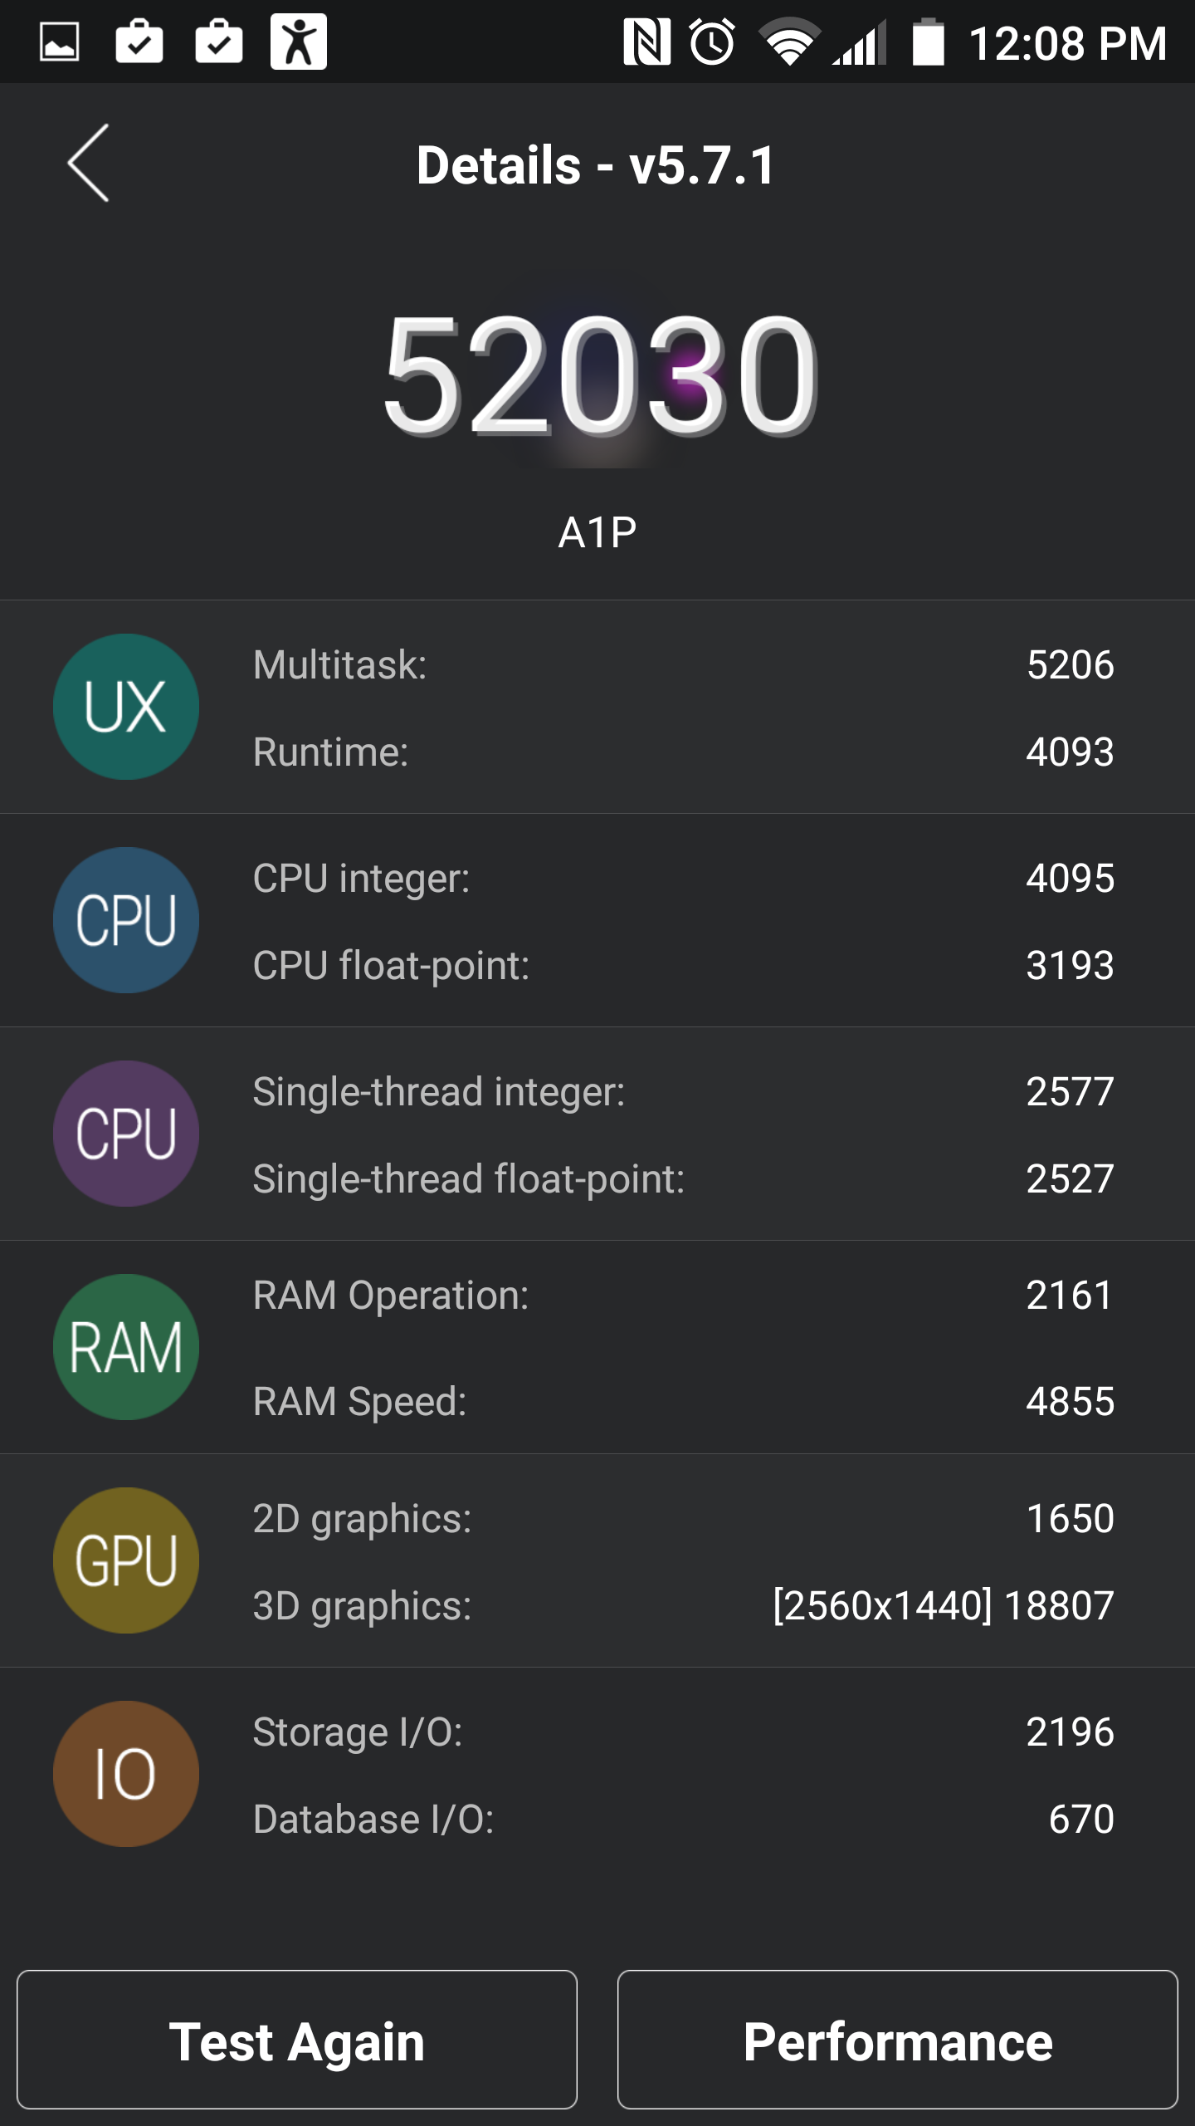
Task: Select the Multitask score row
Action: [x=682, y=665]
